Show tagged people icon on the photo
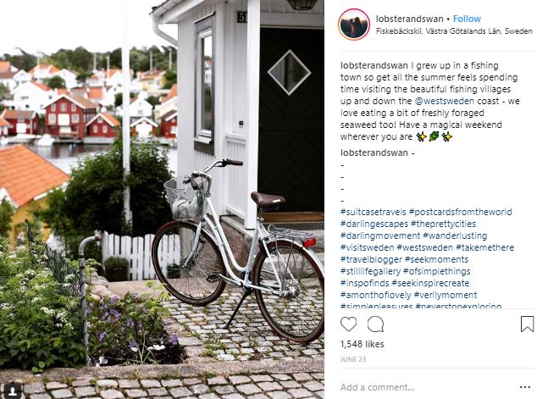This screenshot has width=537, height=399. (x=13, y=391)
